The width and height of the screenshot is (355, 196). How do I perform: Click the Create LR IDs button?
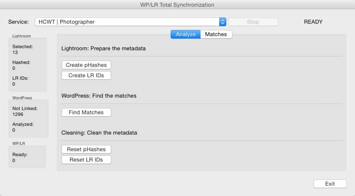(x=86, y=75)
